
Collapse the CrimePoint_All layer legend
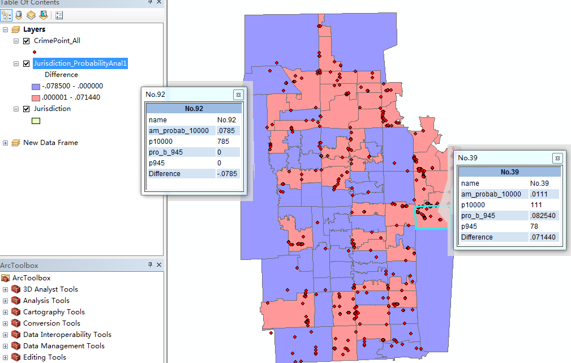pyautogui.click(x=16, y=41)
